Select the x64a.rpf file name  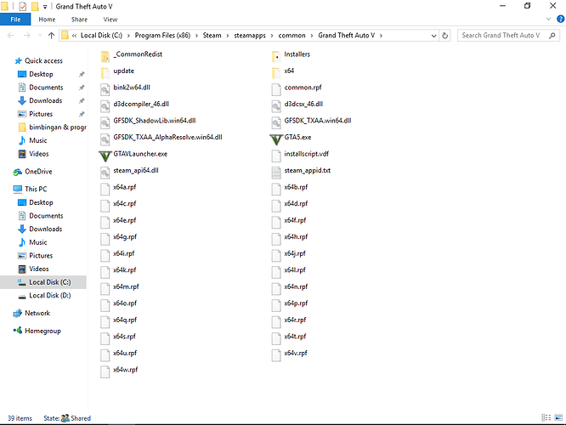(125, 187)
